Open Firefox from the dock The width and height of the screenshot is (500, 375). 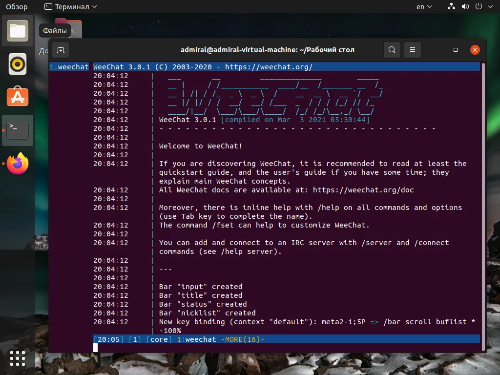click(18, 163)
